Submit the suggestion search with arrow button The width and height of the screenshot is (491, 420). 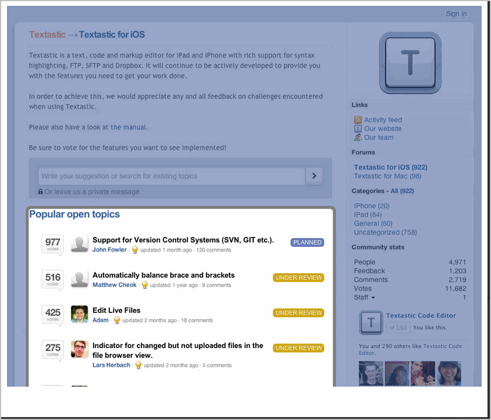[x=314, y=176]
